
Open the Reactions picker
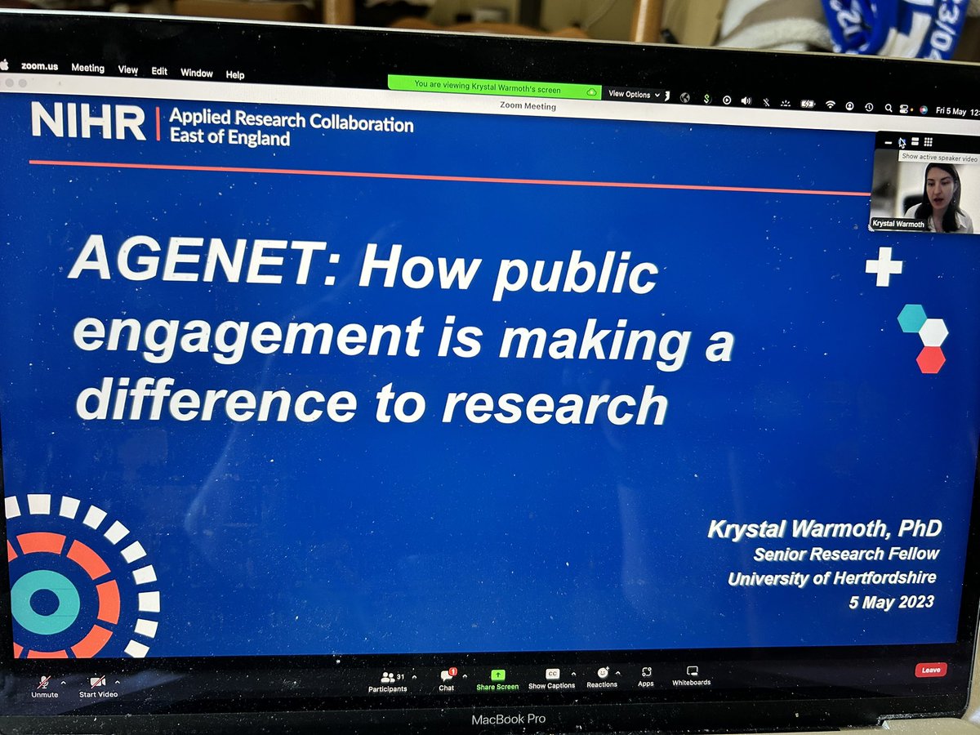click(602, 678)
